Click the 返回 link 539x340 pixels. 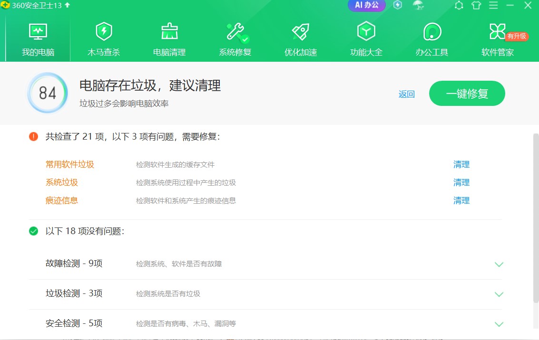(407, 94)
